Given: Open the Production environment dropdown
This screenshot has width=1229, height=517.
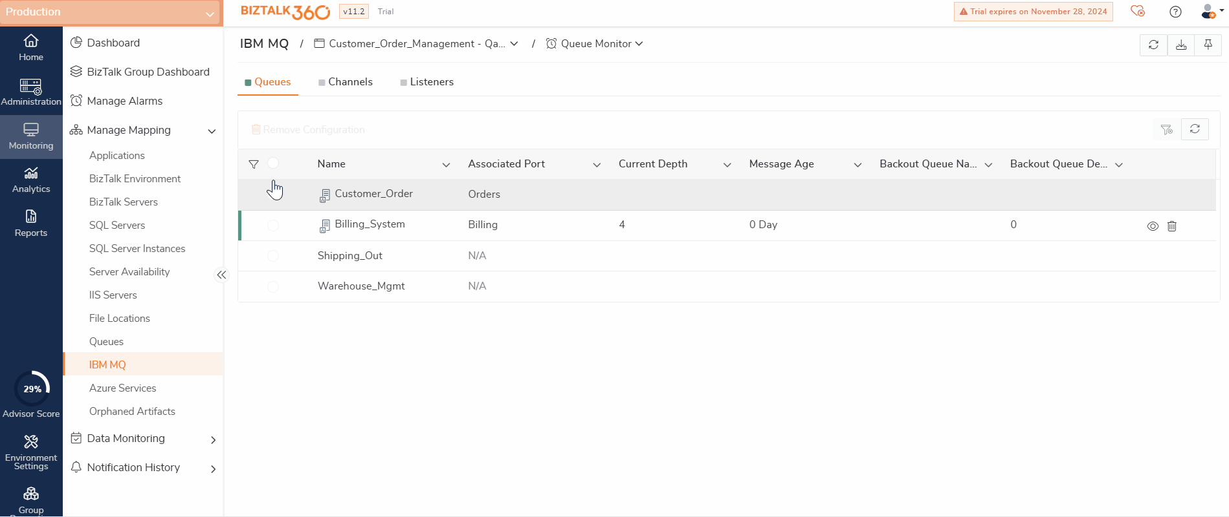Looking at the screenshot, I should pyautogui.click(x=111, y=13).
